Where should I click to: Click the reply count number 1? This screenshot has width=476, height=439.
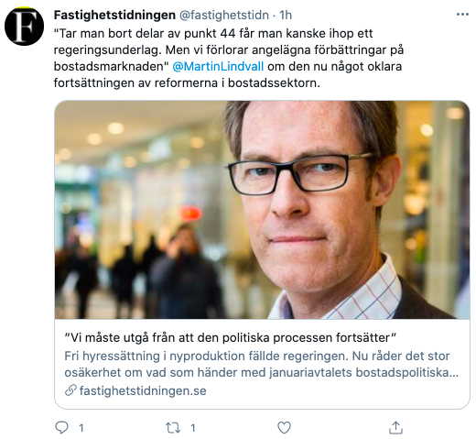pos(81,428)
